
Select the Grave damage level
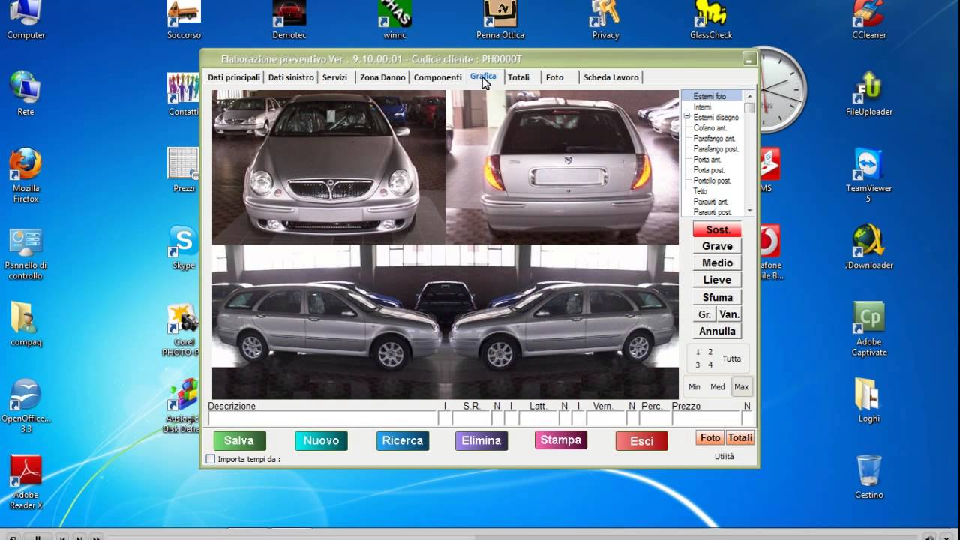click(x=717, y=246)
